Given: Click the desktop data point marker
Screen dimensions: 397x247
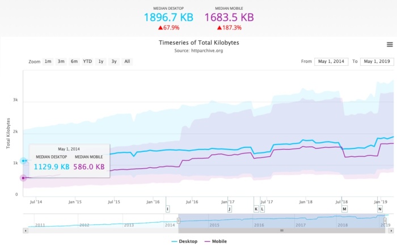Looking at the screenshot, I should point(23,160).
